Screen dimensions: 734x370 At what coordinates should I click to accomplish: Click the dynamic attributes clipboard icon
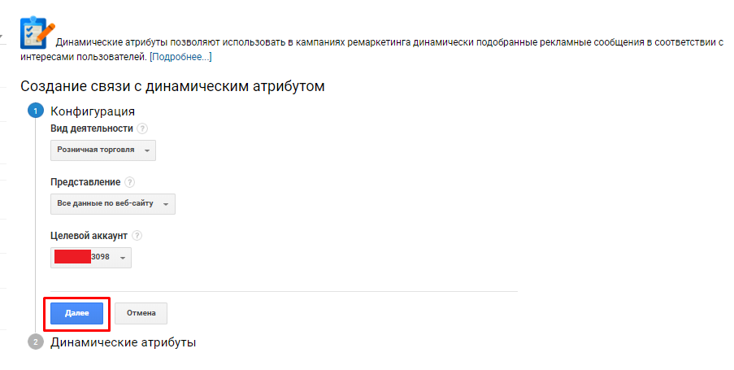33,33
